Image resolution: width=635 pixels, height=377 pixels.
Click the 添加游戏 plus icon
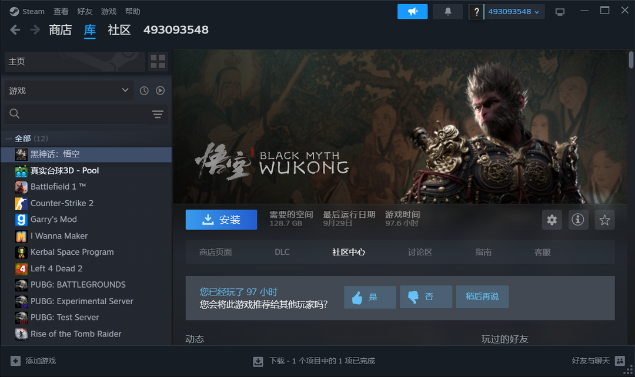(15, 361)
